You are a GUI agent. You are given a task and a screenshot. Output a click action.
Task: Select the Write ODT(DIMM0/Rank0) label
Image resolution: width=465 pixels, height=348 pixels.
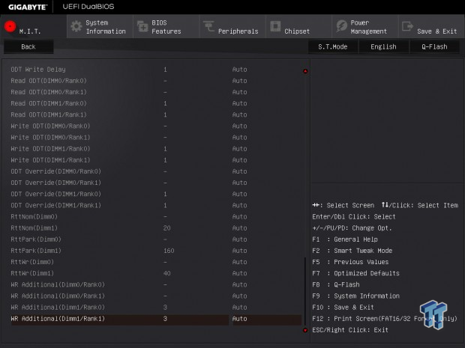pyautogui.click(x=50, y=126)
